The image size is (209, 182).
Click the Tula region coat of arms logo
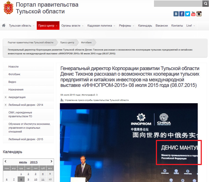click(8, 8)
